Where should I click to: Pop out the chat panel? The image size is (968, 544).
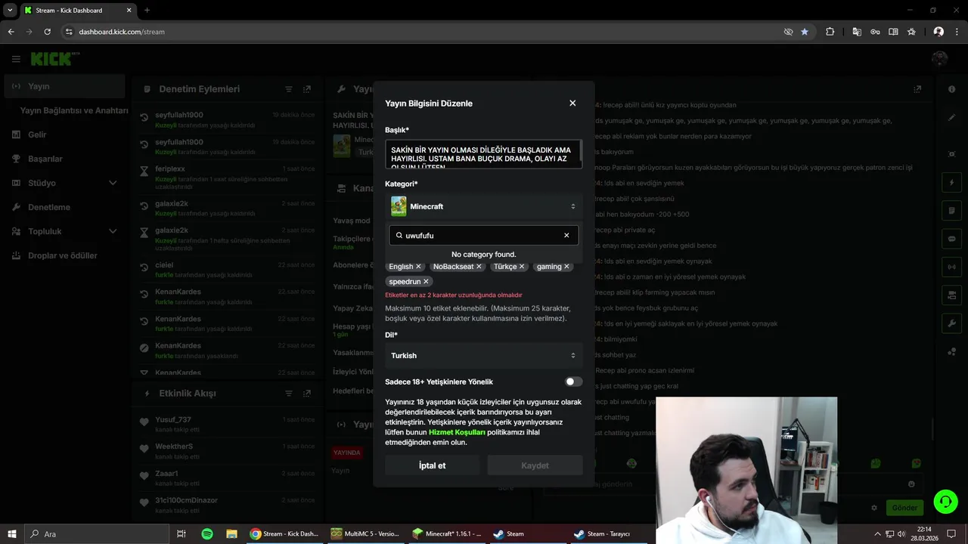pos(917,89)
